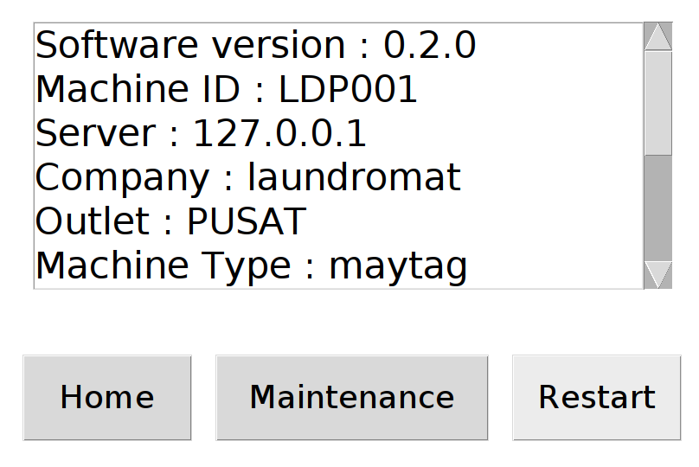Click the Restart button
Image resolution: width=699 pixels, height=467 pixels.
596,398
